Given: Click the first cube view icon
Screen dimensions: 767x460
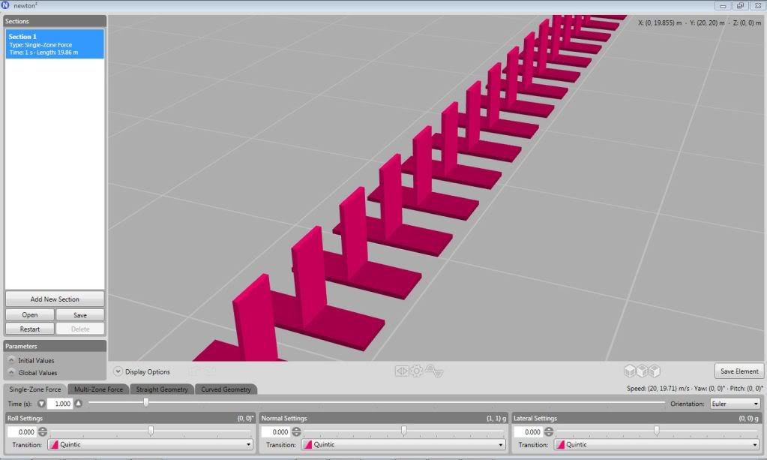Looking at the screenshot, I should click(631, 371).
